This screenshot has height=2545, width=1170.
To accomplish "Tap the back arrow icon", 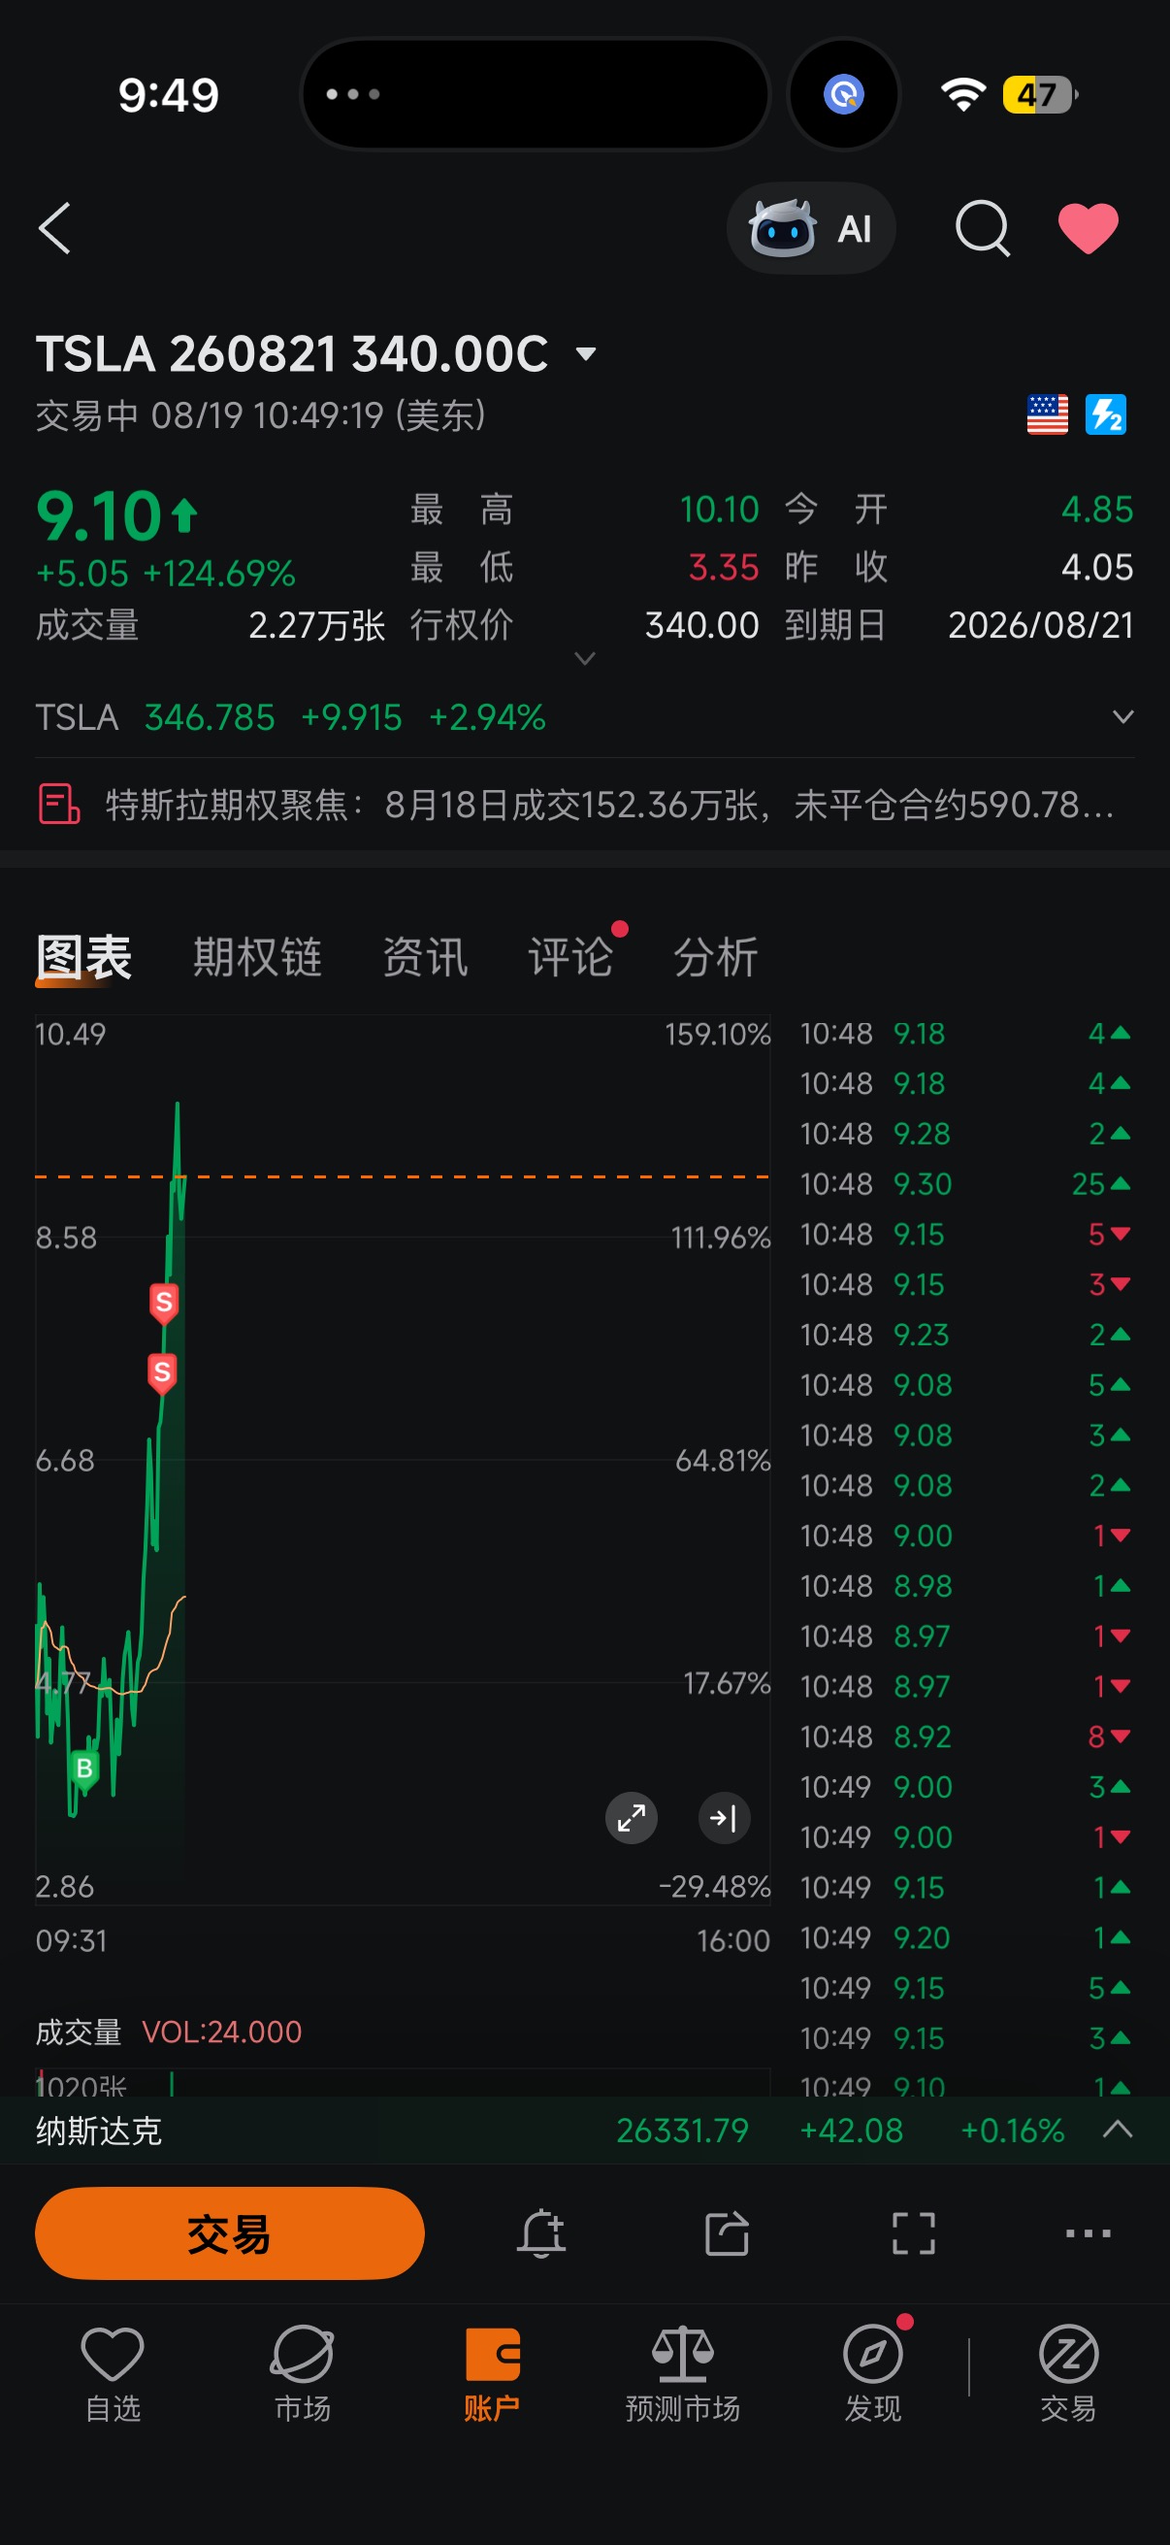I will click(55, 228).
